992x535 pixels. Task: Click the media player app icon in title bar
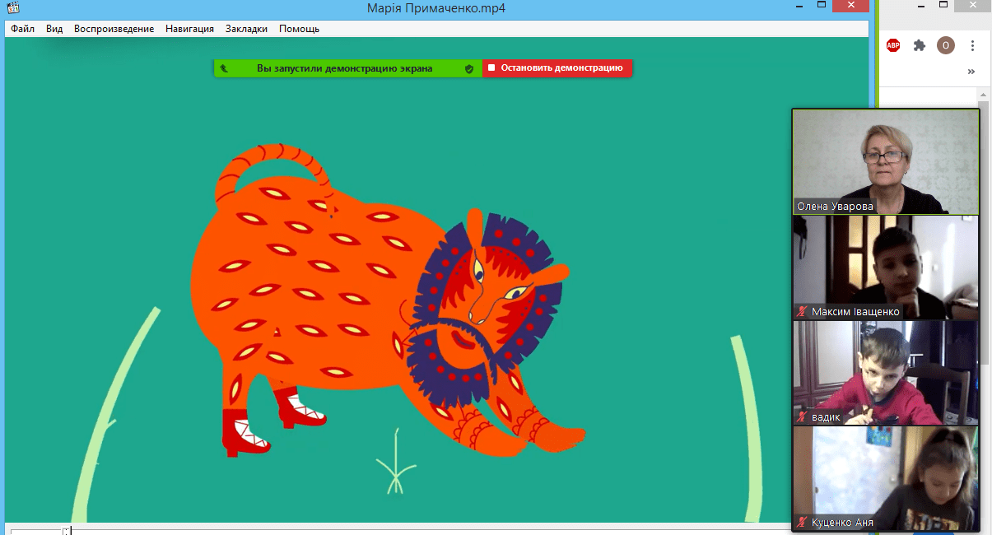click(13, 8)
